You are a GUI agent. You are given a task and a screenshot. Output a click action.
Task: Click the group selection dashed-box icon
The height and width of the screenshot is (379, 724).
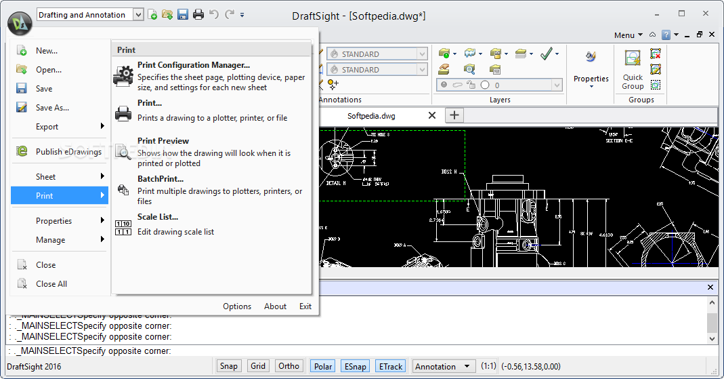click(656, 85)
